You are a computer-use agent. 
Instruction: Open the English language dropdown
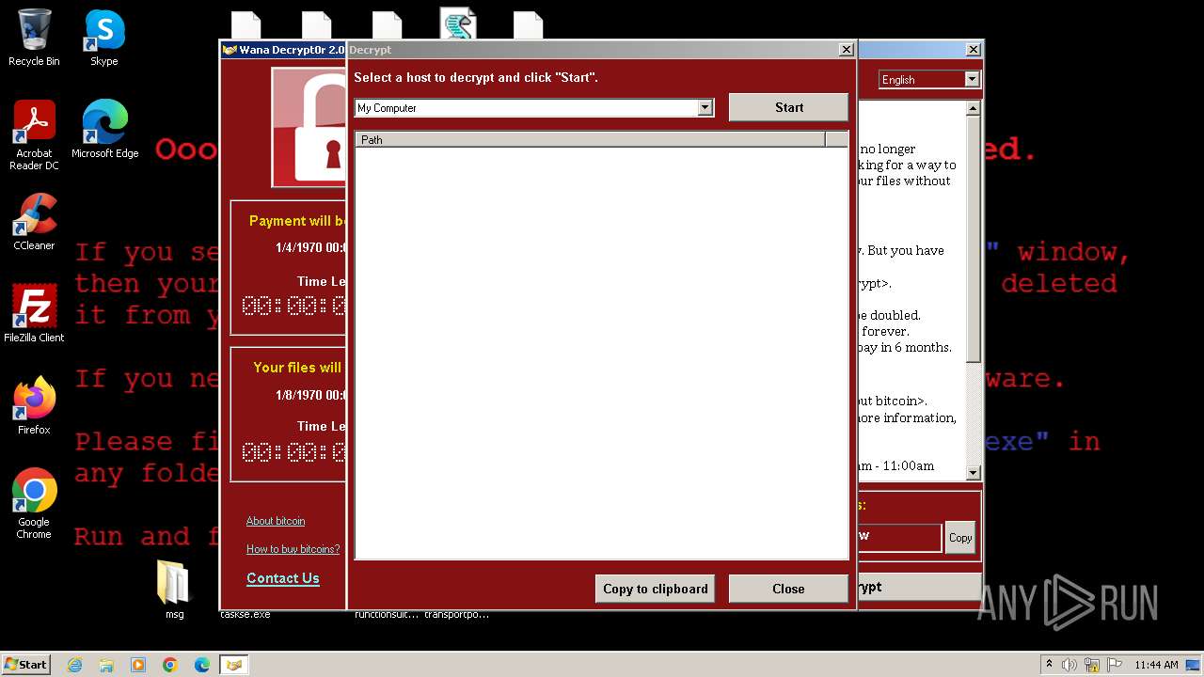[972, 80]
